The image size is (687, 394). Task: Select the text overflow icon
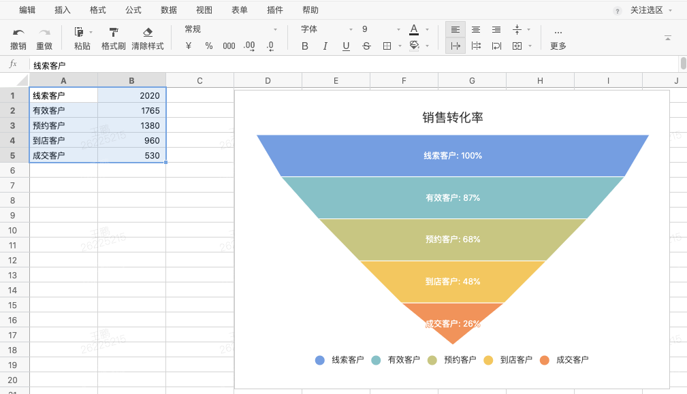coord(456,46)
